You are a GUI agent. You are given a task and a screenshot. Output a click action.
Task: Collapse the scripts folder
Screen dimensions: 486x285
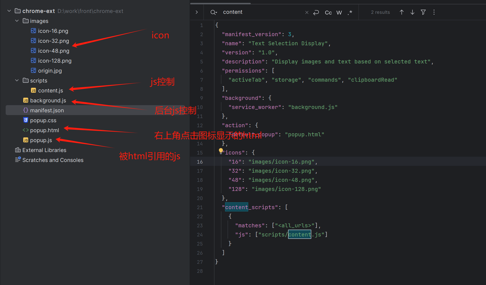click(x=17, y=81)
